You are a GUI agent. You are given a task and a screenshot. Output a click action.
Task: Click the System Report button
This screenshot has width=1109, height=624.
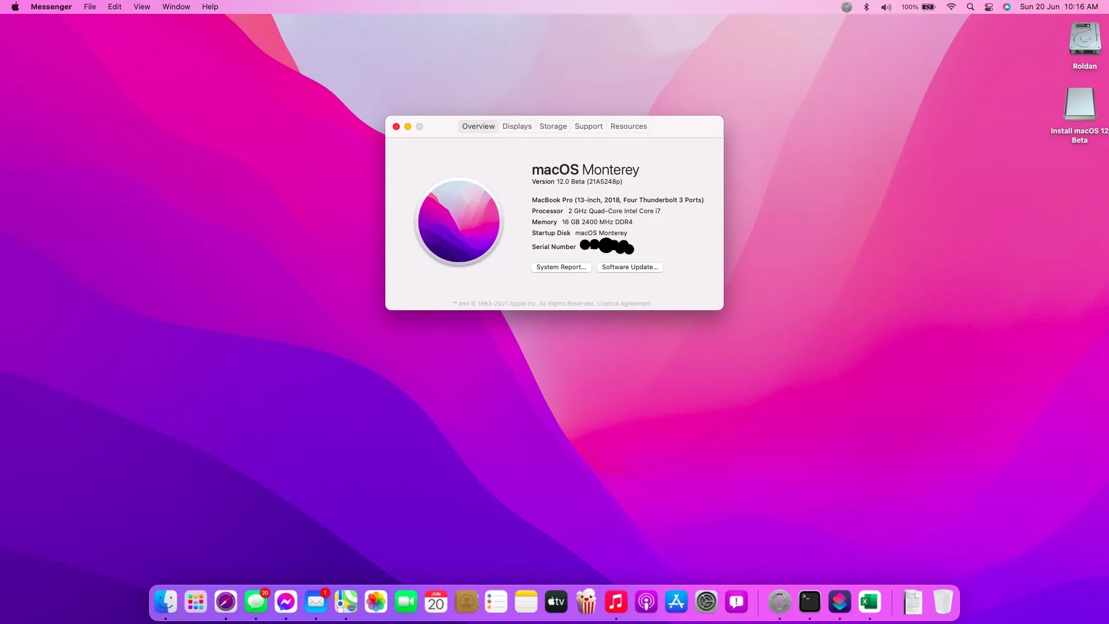[x=561, y=267]
